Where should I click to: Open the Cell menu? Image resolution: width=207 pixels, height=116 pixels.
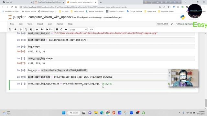coord(49,24)
